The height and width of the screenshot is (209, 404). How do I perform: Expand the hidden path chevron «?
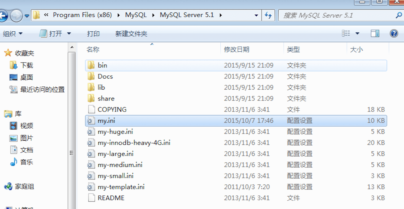point(46,15)
